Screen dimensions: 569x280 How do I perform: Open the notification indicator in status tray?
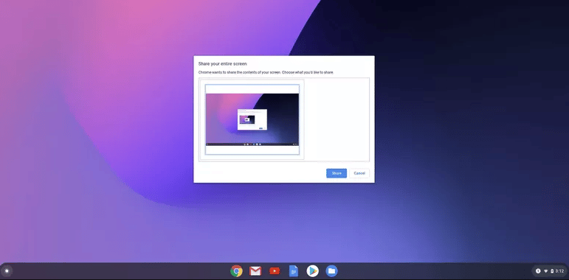538,271
